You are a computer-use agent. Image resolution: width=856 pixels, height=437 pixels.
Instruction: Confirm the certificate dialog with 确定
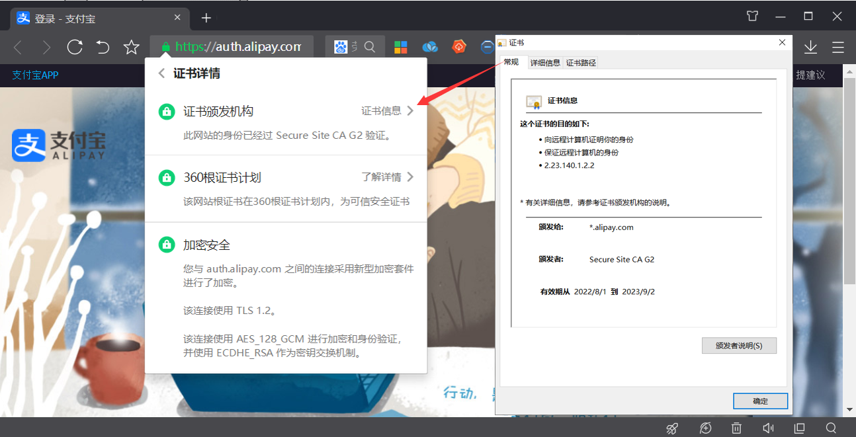[761, 401]
